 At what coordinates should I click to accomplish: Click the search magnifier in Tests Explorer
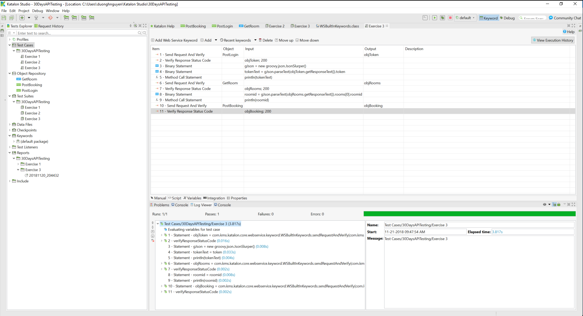click(x=140, y=33)
